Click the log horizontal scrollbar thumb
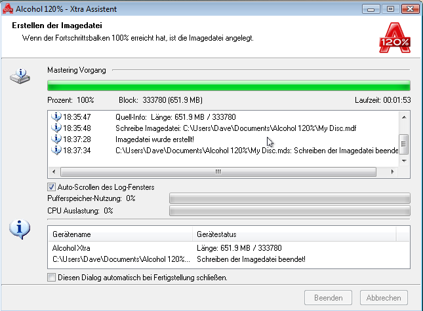The image size is (423, 311). coord(218,172)
